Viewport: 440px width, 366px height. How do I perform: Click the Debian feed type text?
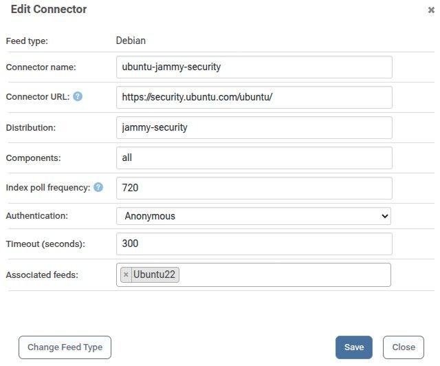click(131, 41)
